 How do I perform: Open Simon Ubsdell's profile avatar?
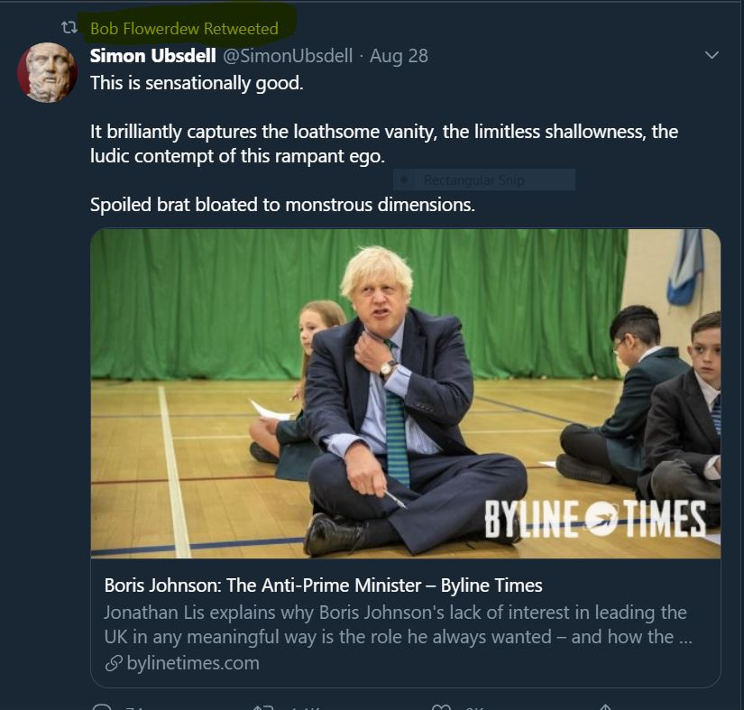[47, 72]
